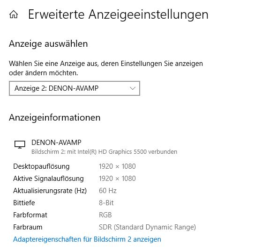Select the 8-Bit value
This screenshot has height=251, width=277.
pyautogui.click(x=106, y=203)
